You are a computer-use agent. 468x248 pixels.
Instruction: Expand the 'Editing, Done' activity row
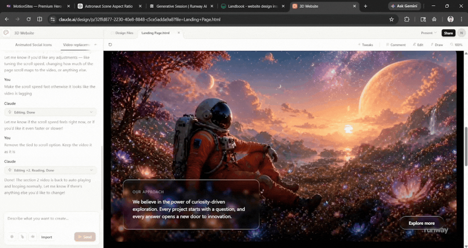(x=50, y=112)
